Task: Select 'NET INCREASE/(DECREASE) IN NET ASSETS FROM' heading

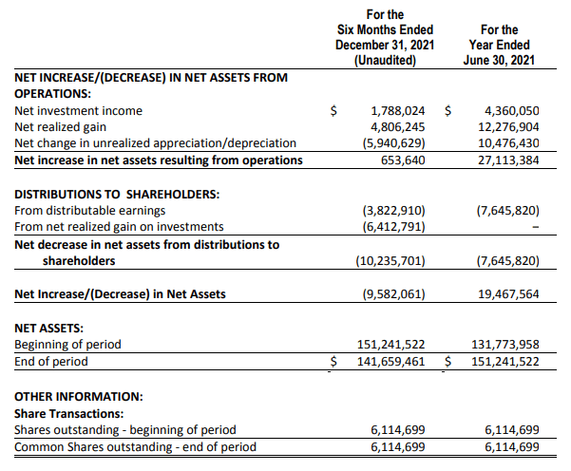Action: (x=151, y=78)
